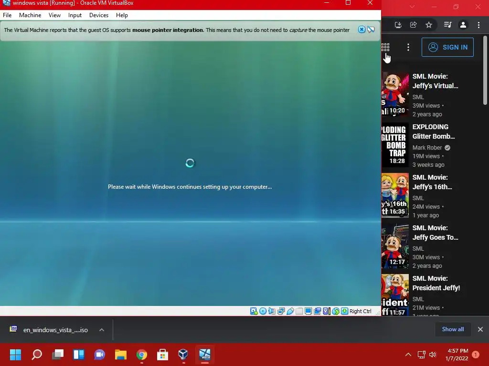Click the install app icon in Chrome's address bar
Viewport: 489px width, 366px height.
[x=398, y=25]
